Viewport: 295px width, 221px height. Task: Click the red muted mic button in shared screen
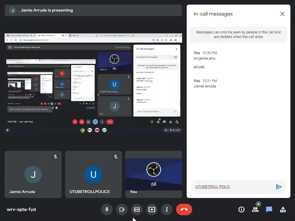click(75, 122)
